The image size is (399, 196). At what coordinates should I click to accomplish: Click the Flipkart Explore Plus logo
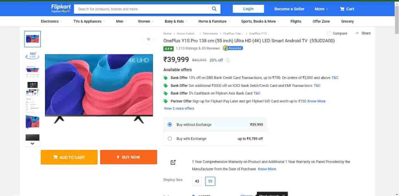click(61, 8)
